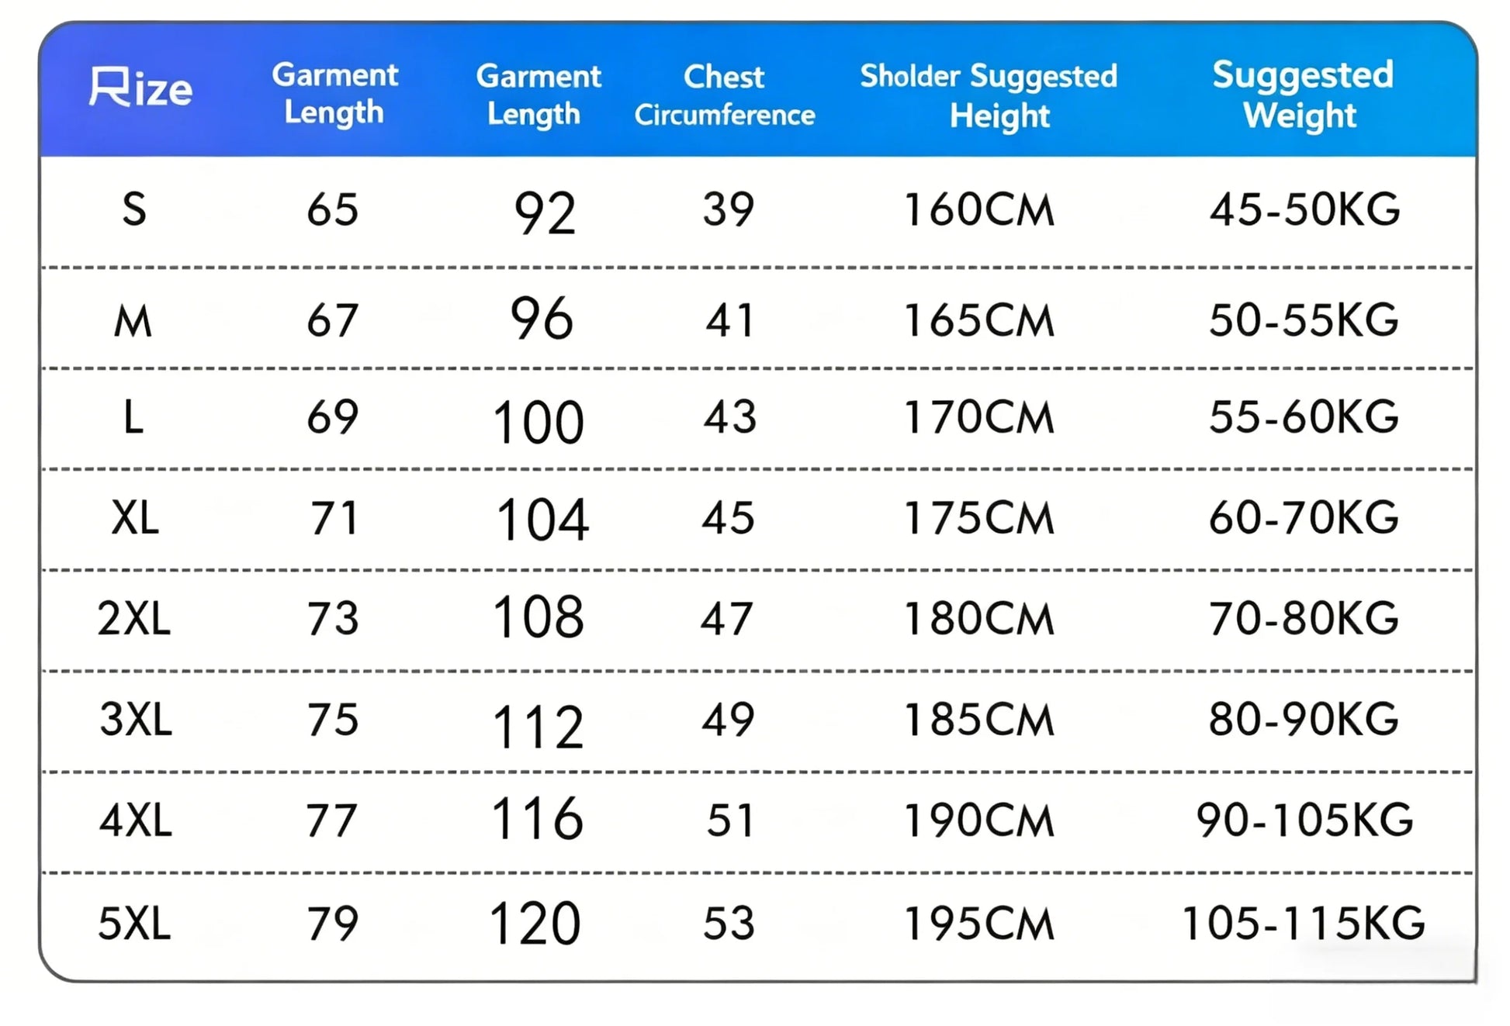
Task: Click the 195CM height value
Action: pos(979,923)
